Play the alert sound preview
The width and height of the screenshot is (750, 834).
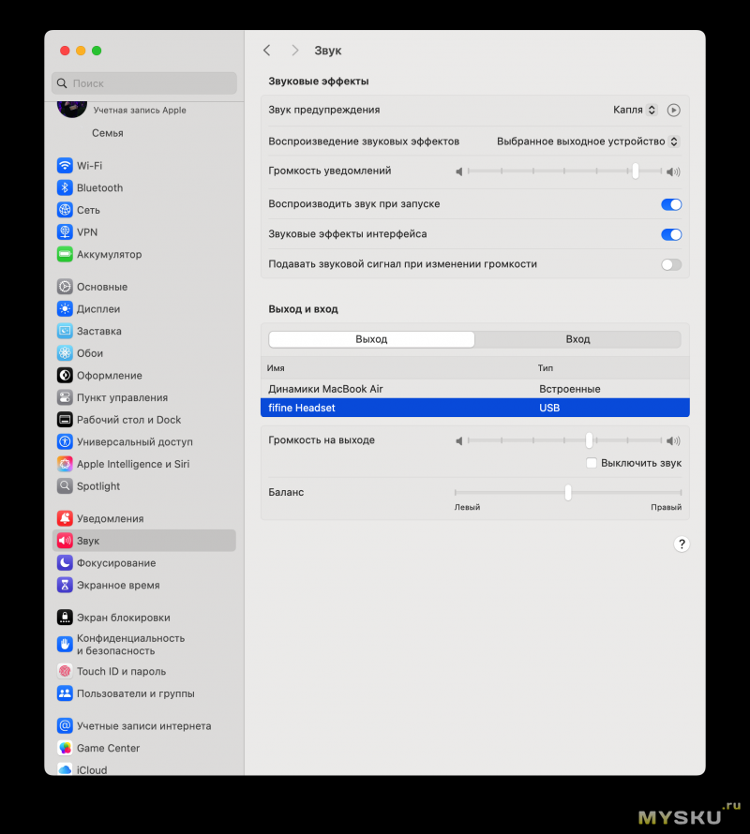coord(674,110)
